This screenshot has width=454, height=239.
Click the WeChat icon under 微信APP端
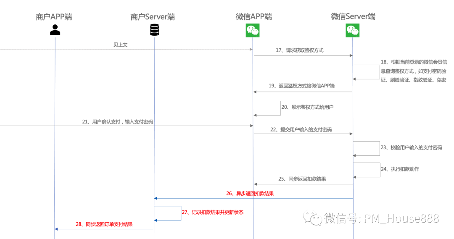click(x=253, y=31)
